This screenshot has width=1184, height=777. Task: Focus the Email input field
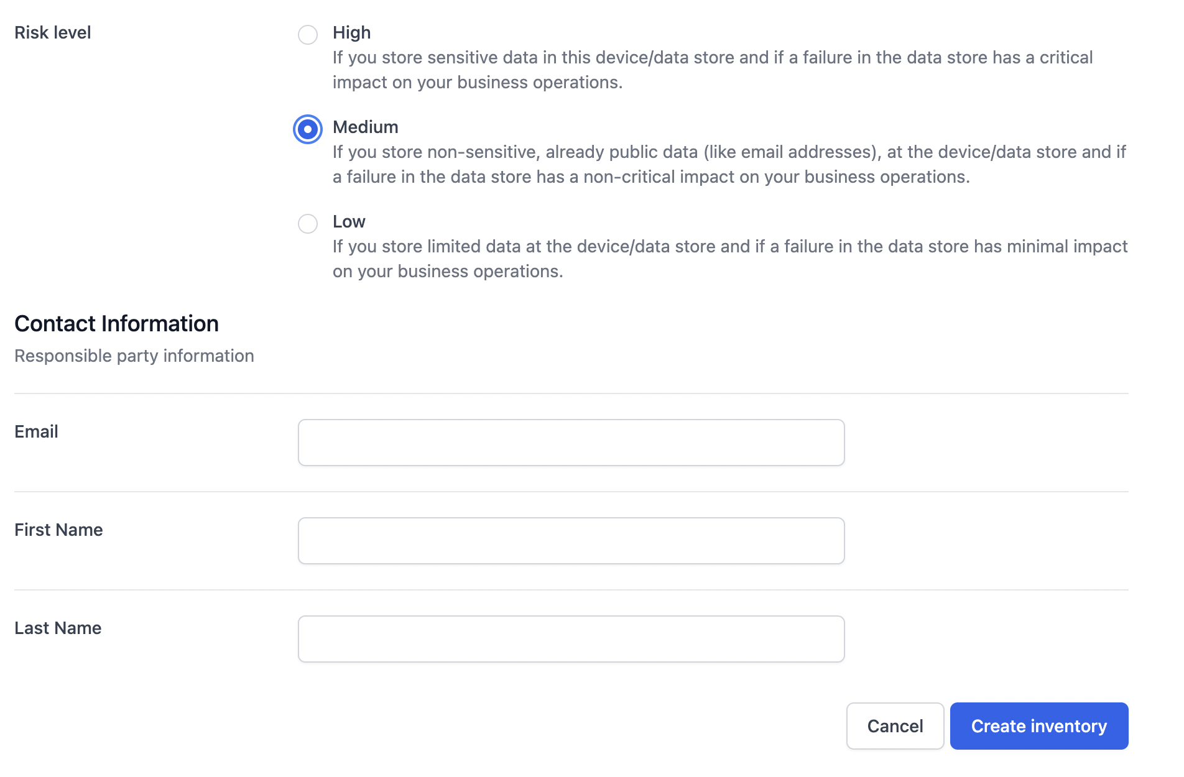tap(571, 443)
